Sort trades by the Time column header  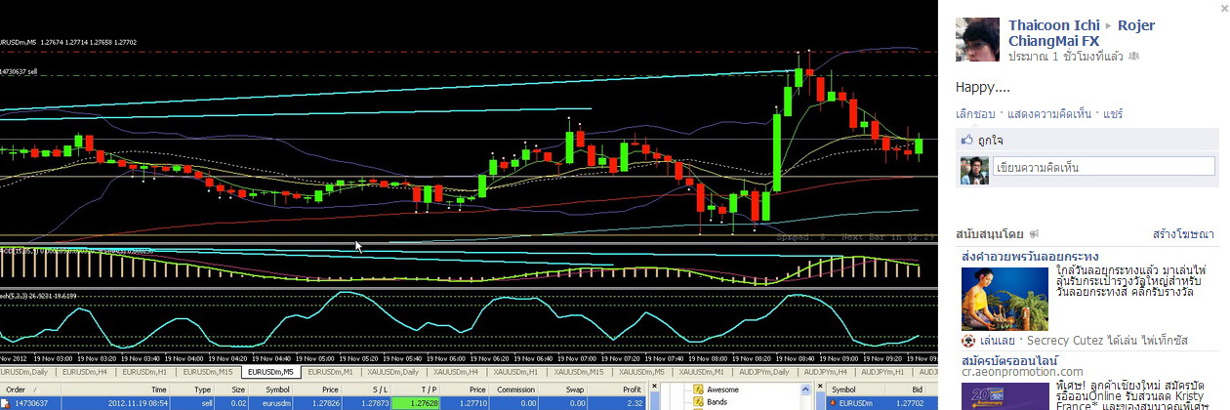(x=115, y=389)
